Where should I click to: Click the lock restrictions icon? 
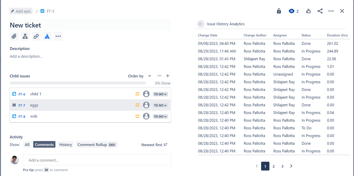[279, 11]
